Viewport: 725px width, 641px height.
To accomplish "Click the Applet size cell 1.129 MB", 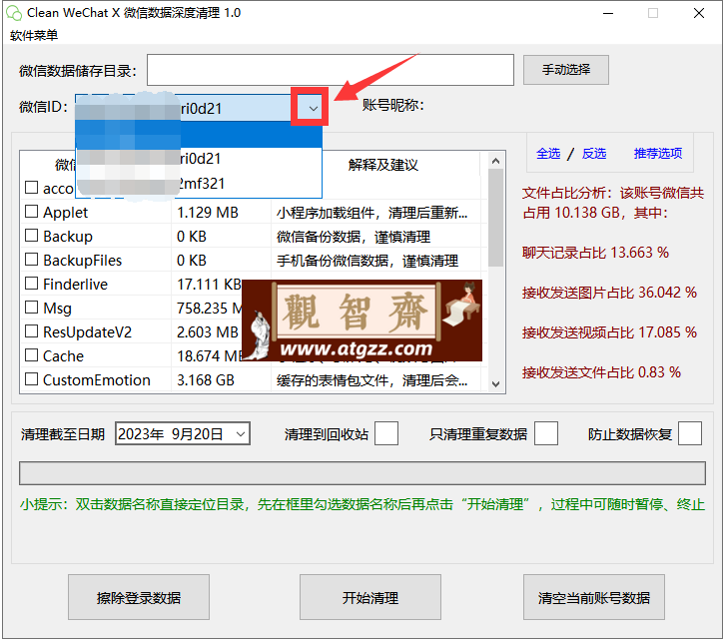I will click(207, 213).
